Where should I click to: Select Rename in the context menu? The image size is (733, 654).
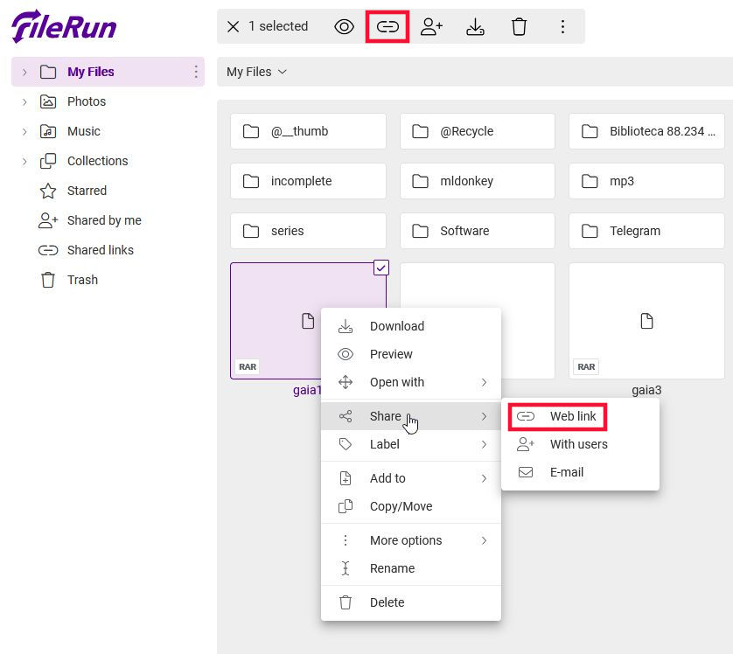point(392,568)
